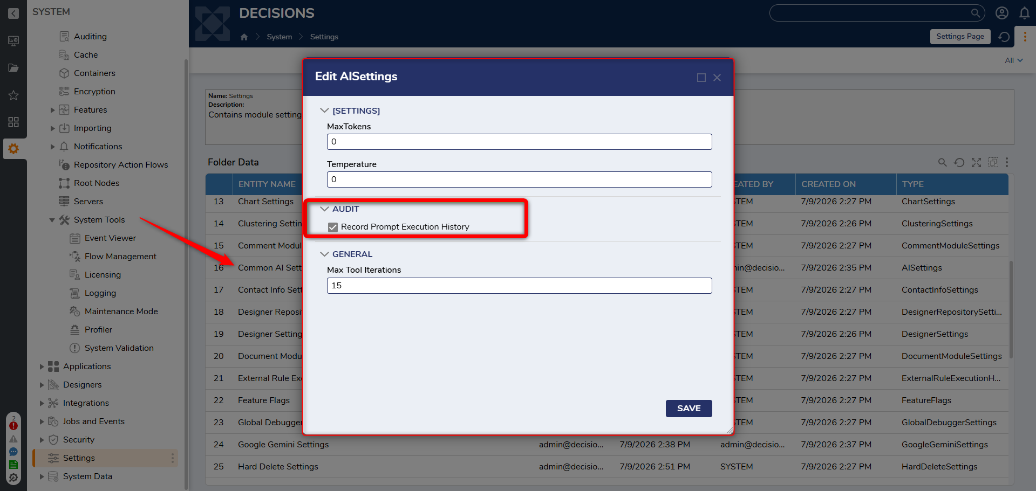Click the pop-out window icon in Folder Data toolbar
This screenshot has height=491, width=1036.
coord(993,162)
